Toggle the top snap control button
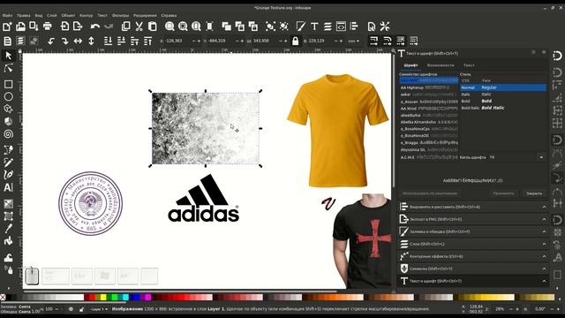The image size is (565, 318). click(557, 56)
